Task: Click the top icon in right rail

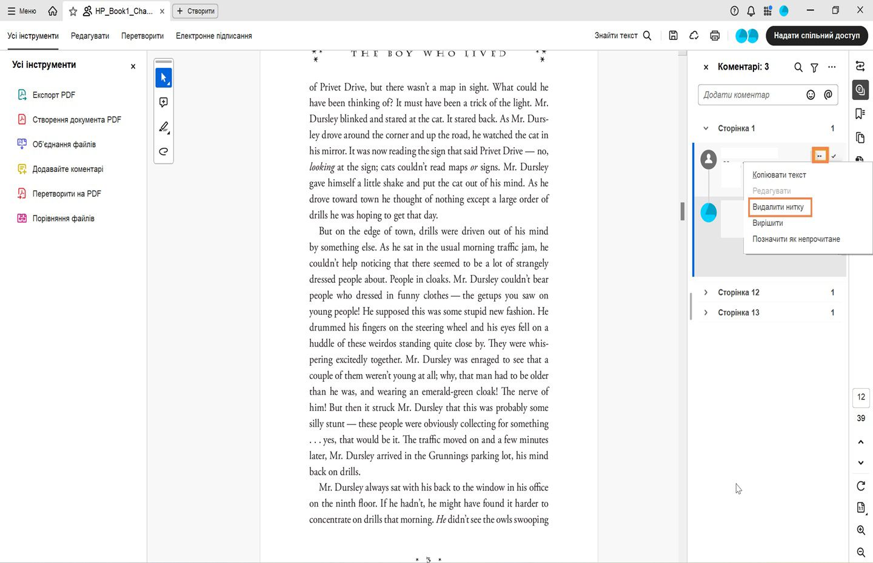Action: coord(860,66)
